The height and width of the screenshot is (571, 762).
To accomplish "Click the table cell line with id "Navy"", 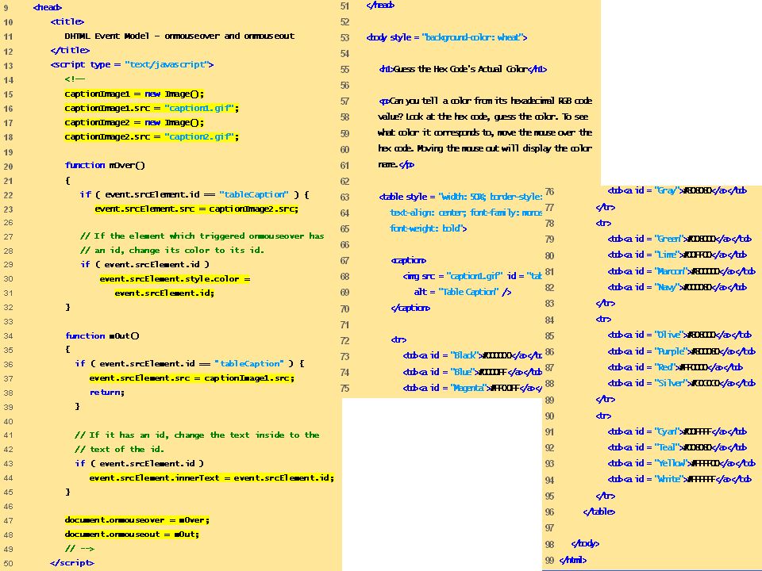I will click(x=677, y=287).
